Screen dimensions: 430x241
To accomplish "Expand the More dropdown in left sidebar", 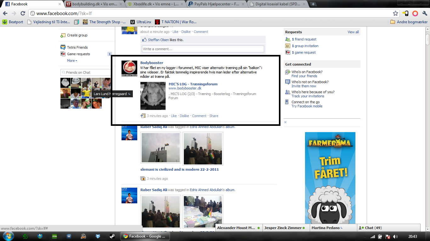I will (72, 61).
